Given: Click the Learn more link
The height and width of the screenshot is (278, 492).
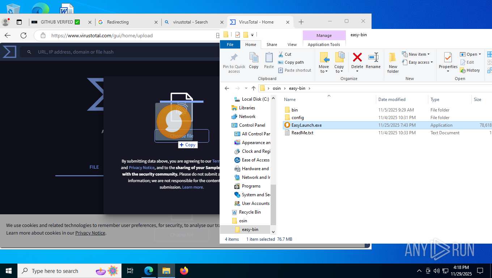Looking at the screenshot, I should 193,187.
